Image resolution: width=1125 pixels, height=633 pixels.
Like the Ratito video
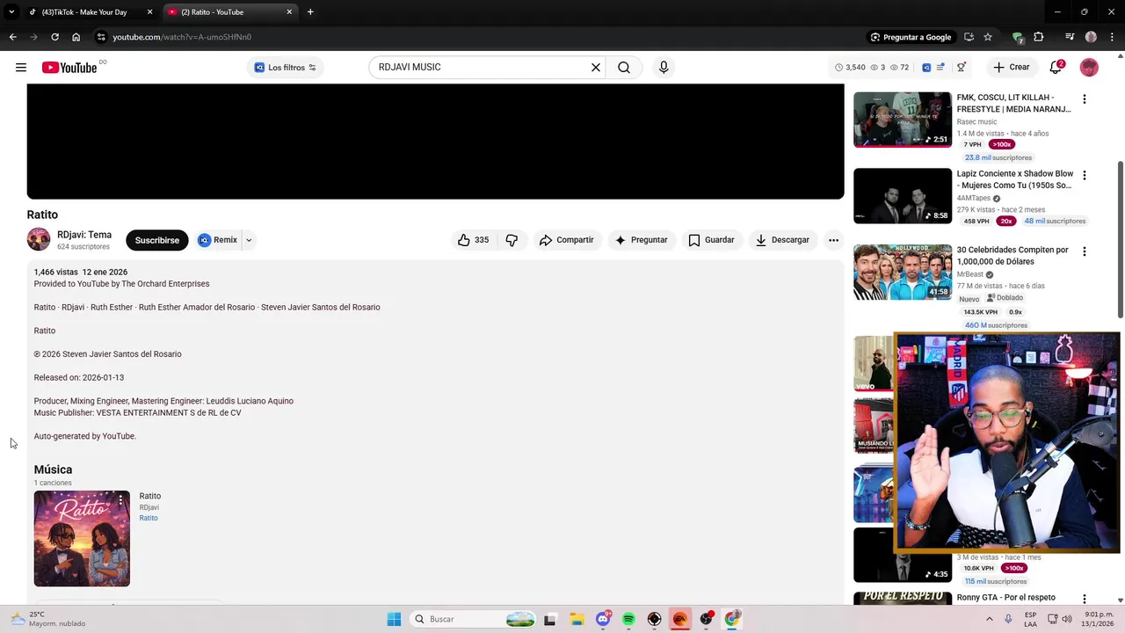(473, 240)
